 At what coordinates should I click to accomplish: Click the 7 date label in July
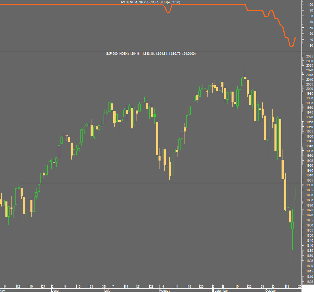[113, 286]
